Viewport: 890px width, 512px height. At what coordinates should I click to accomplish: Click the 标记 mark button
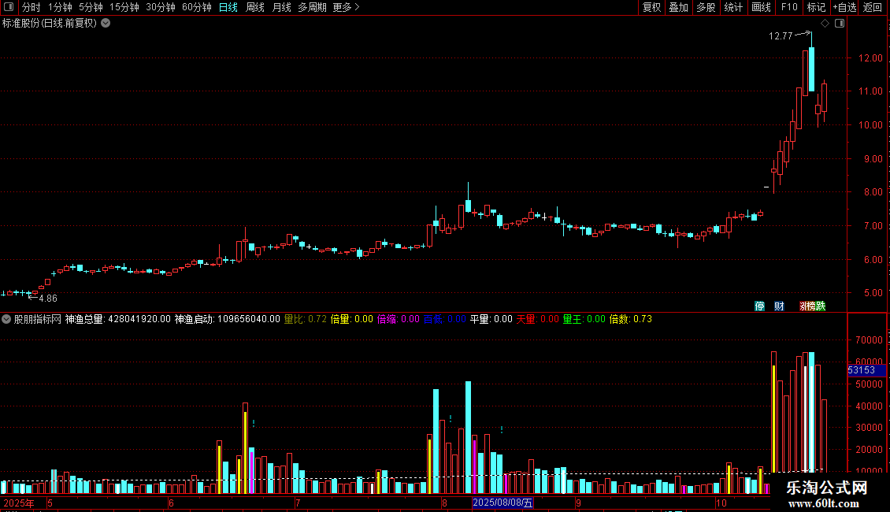[x=816, y=7]
